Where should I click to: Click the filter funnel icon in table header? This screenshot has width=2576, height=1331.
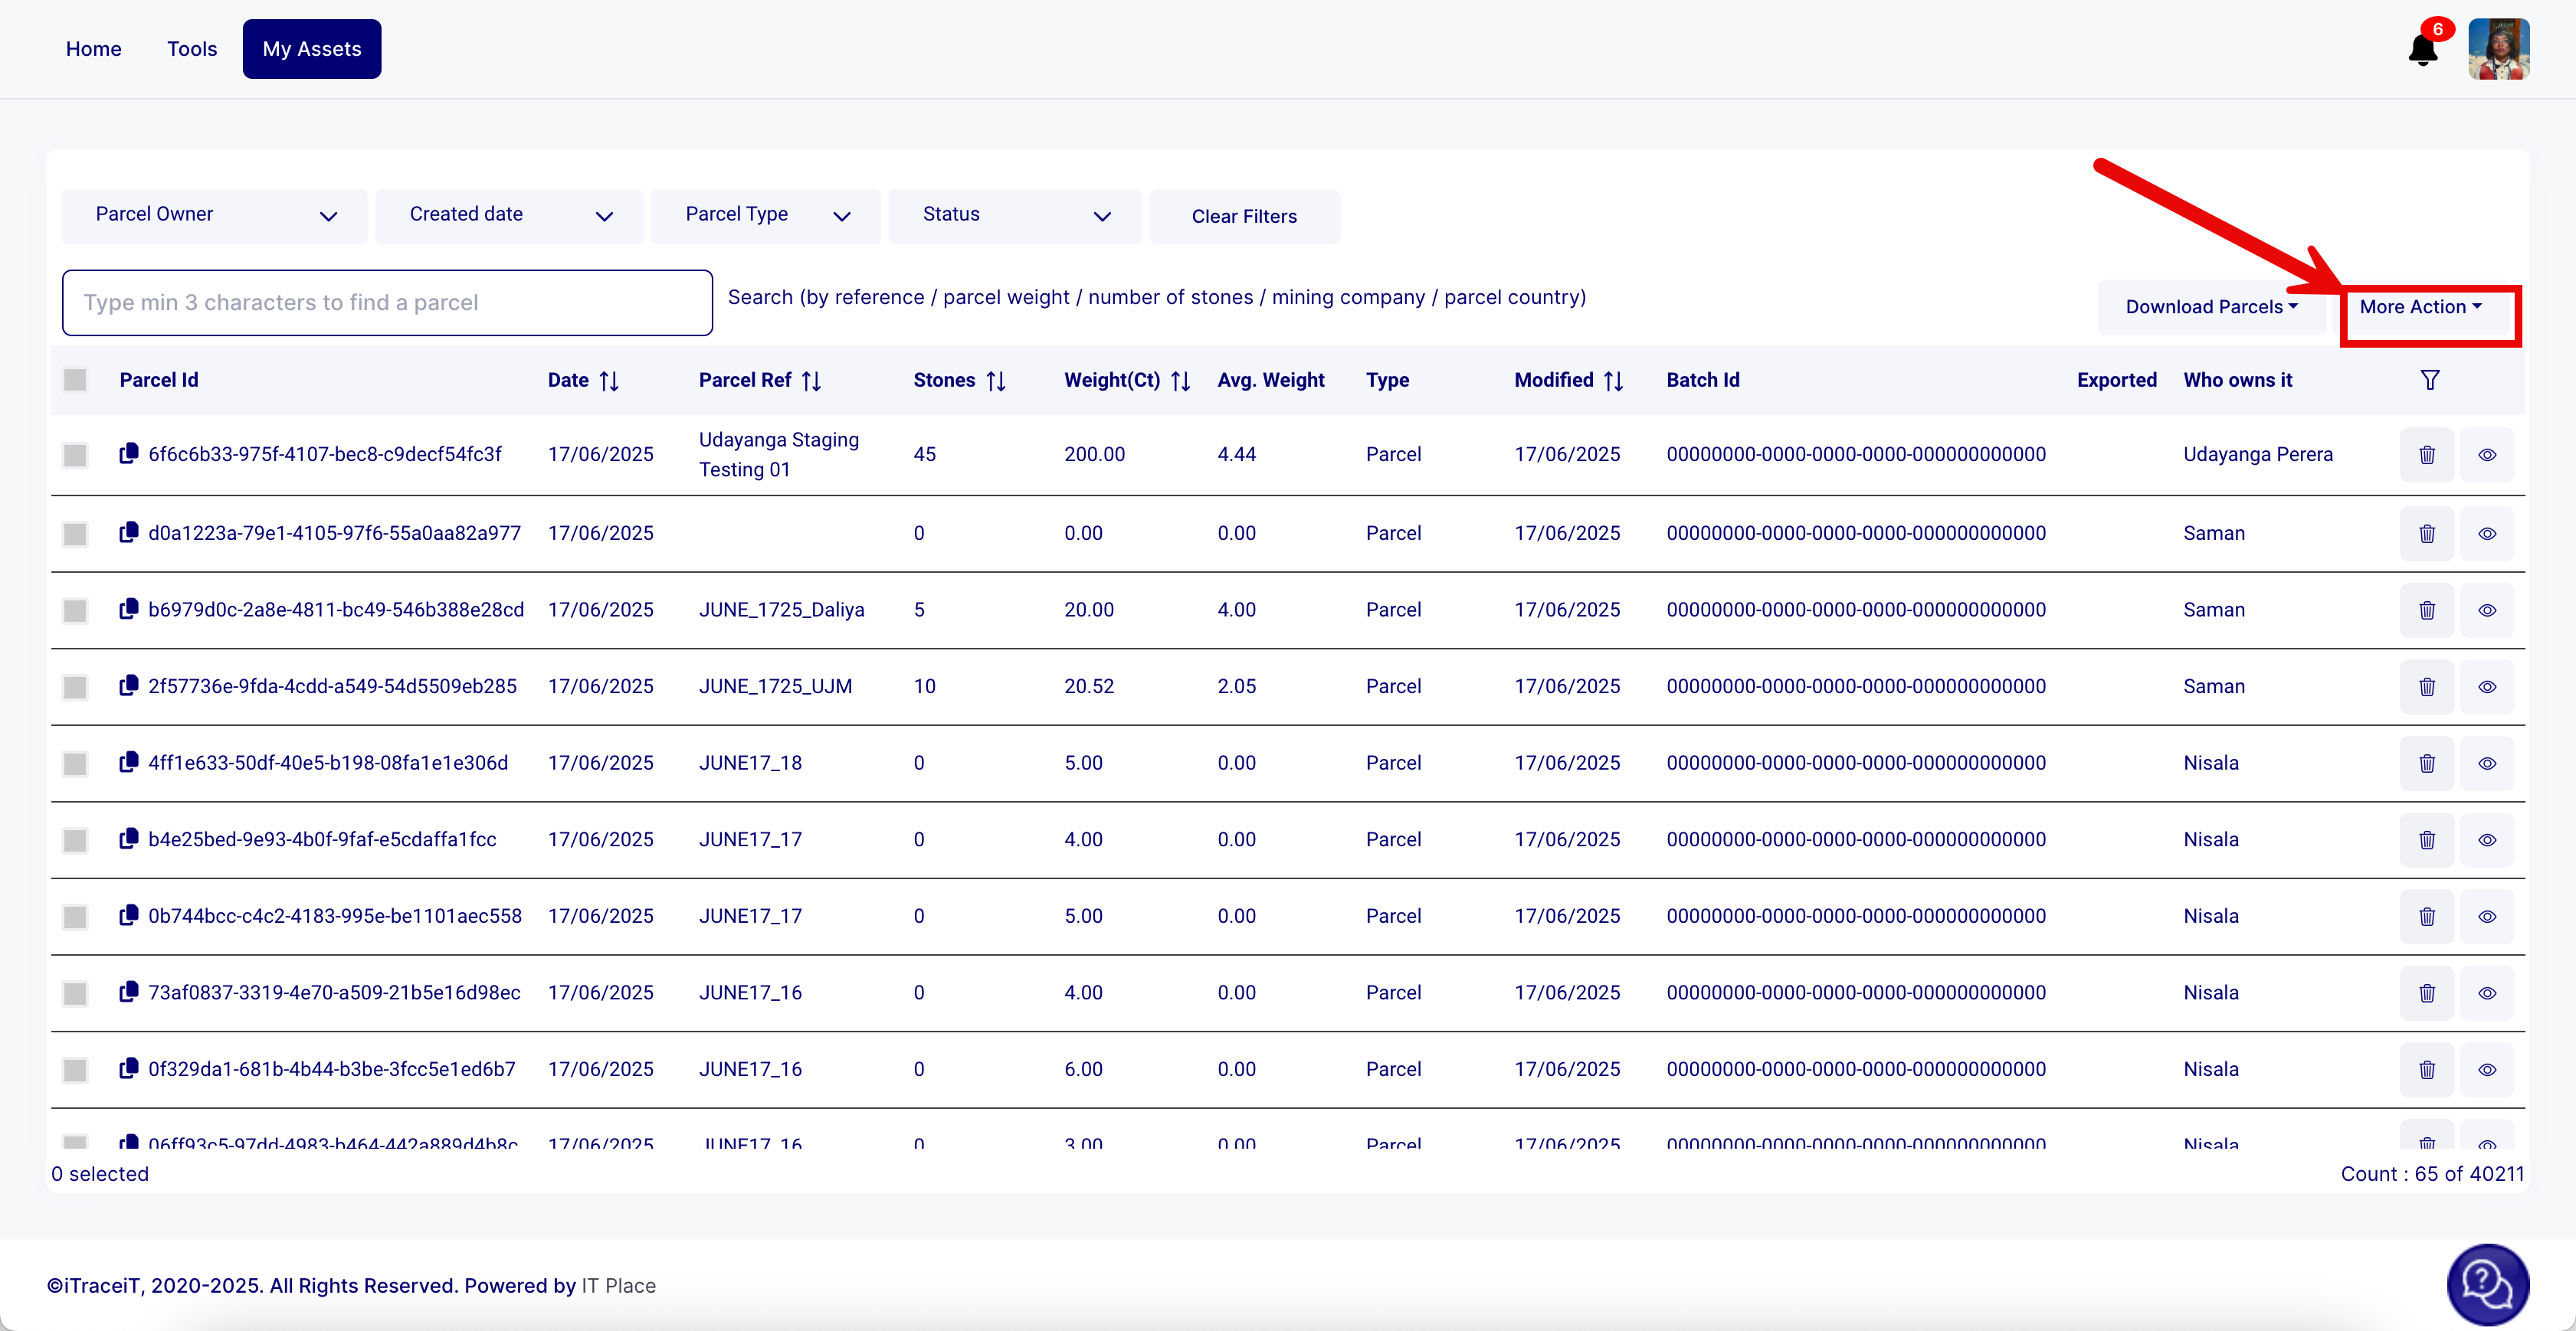(2430, 380)
